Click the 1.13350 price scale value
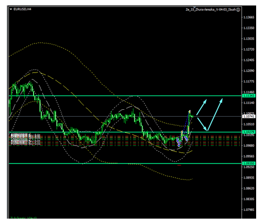The image size is (261, 223). point(249,28)
